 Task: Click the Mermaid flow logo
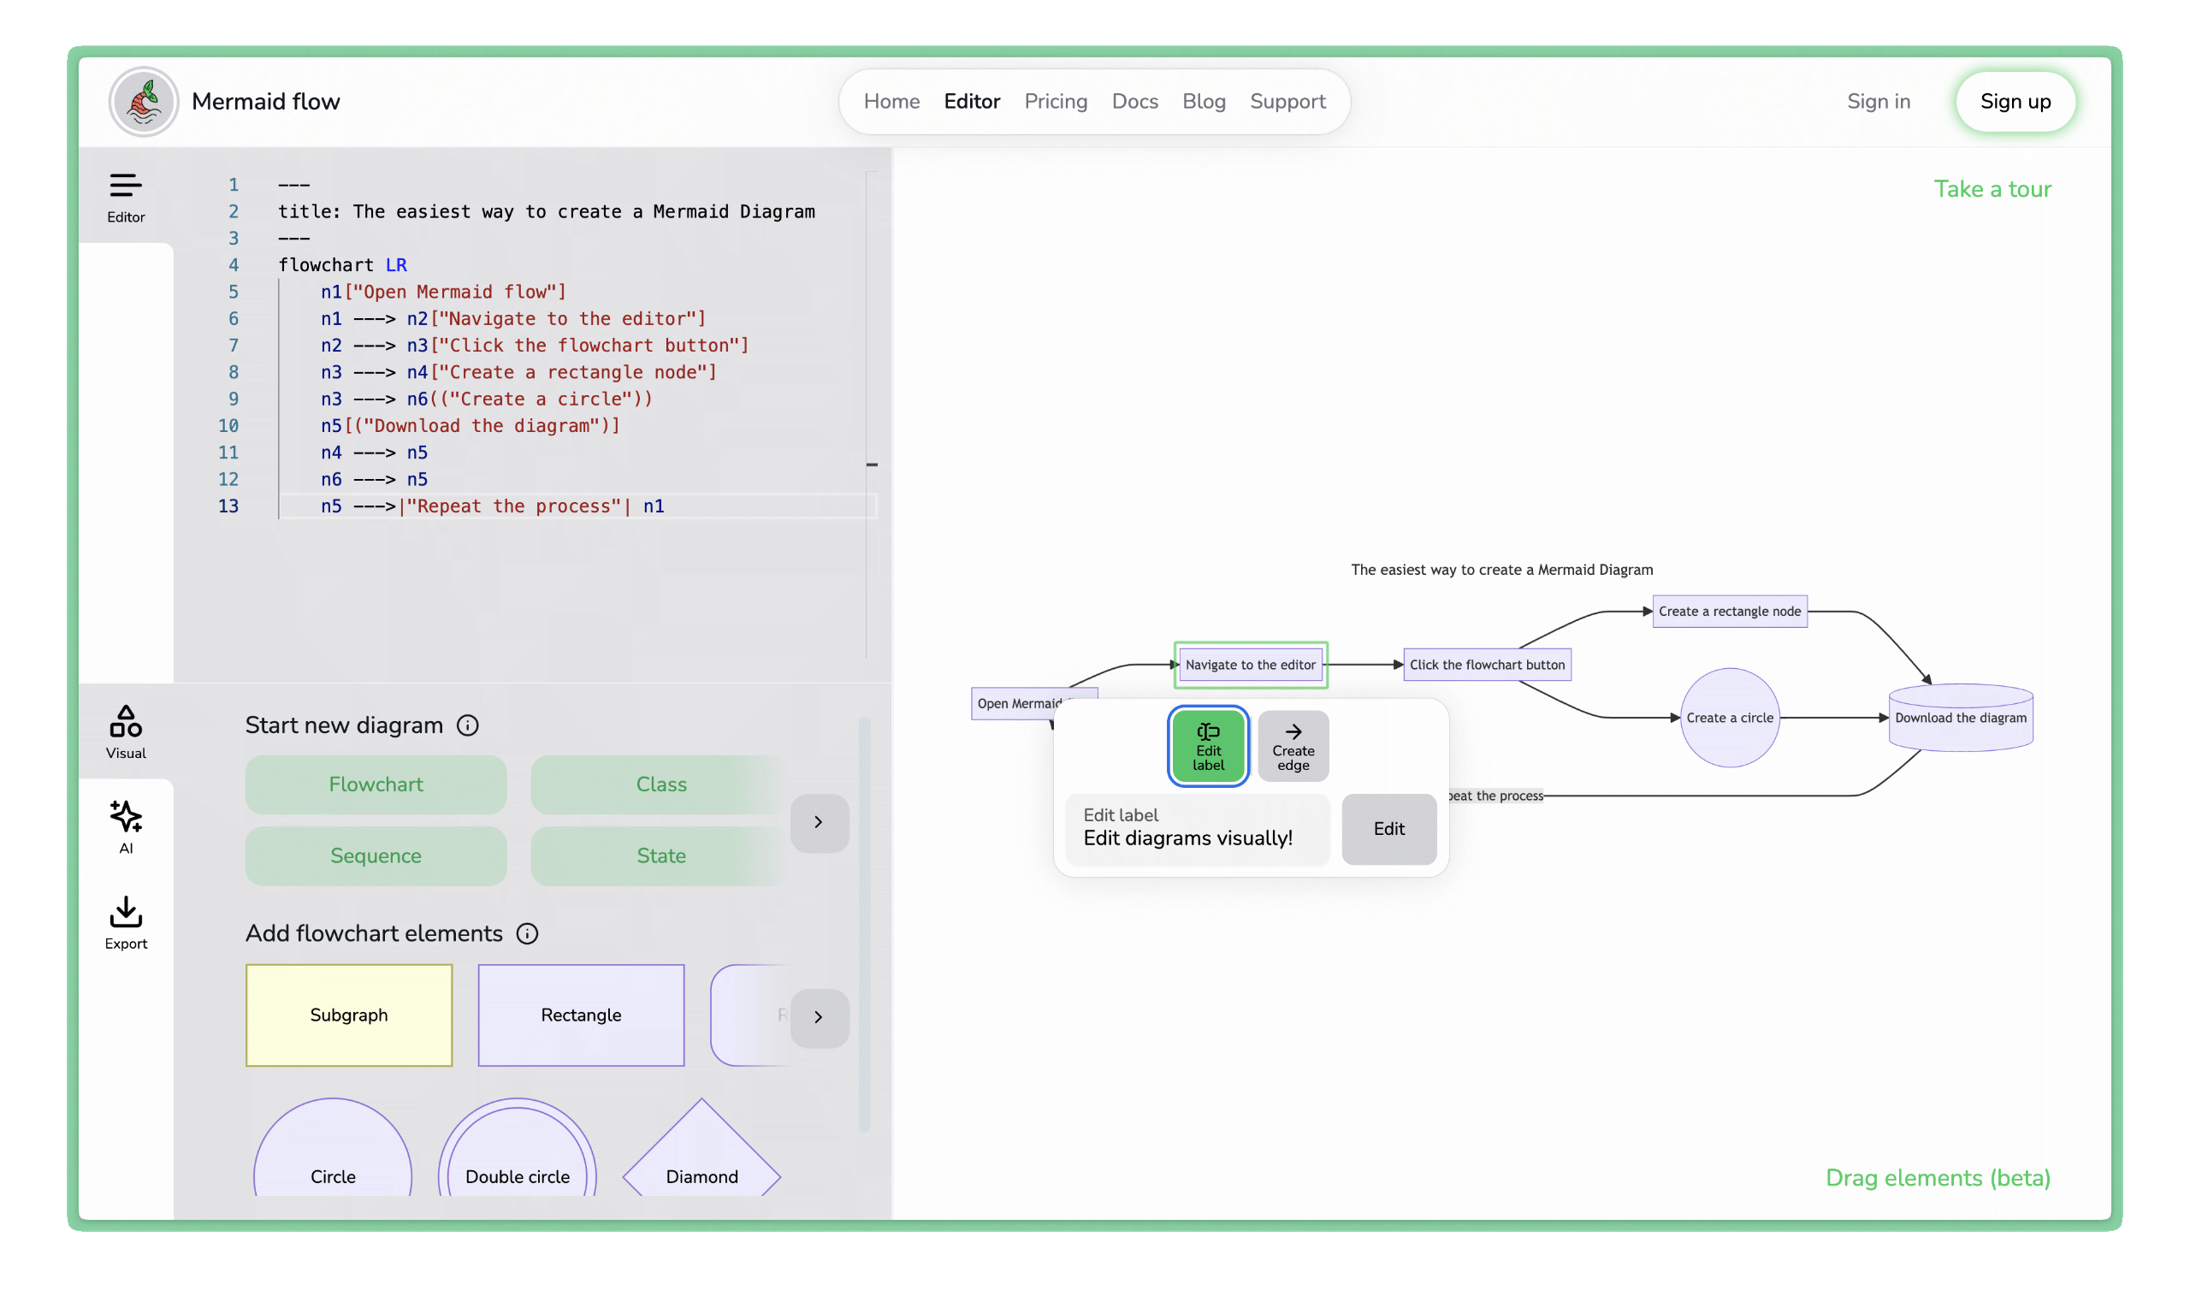point(144,101)
